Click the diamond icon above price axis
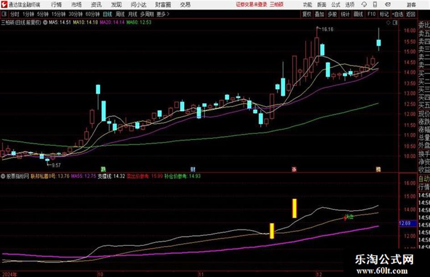430x277 pixels. 388,23
